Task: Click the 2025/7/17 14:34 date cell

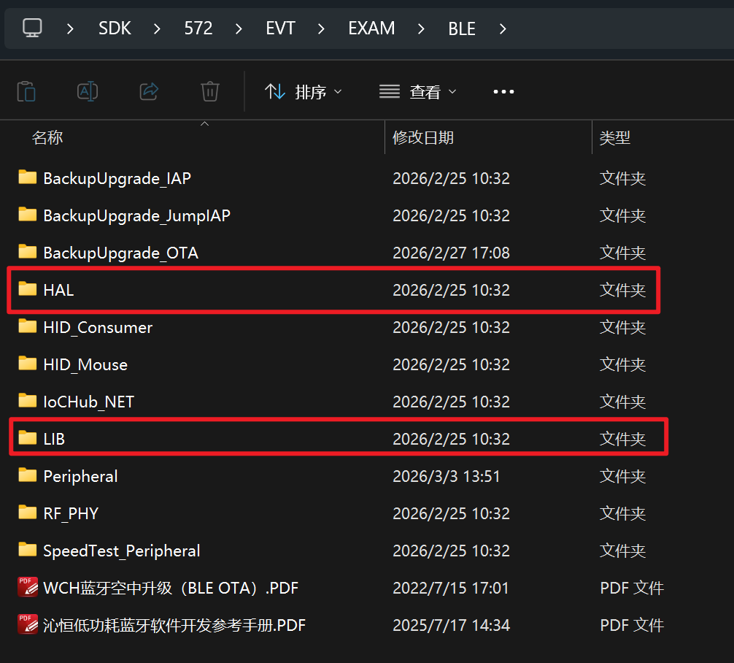Action: [451, 626]
